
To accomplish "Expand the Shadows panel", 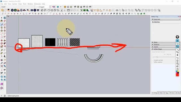I will (153, 44).
